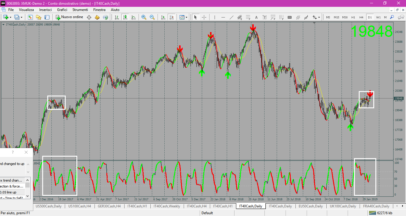Switch to M5 timeframe
The width and height of the screenshot is (406, 216).
pyautogui.click(x=328, y=17)
